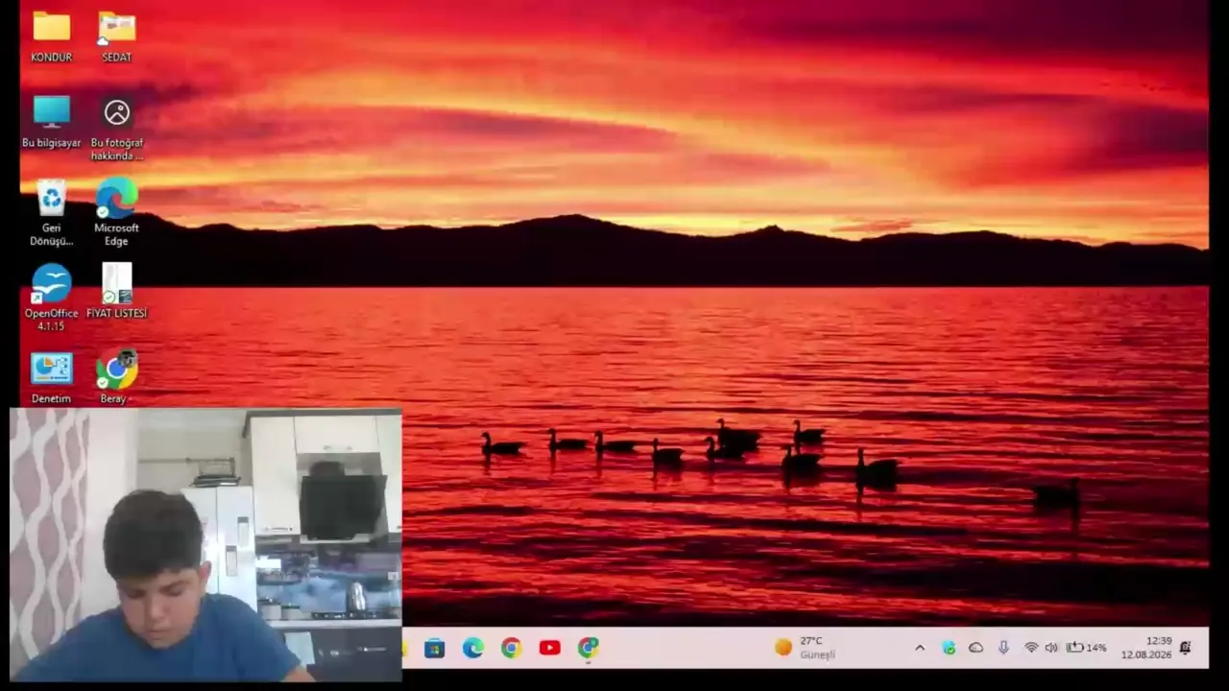The image size is (1229, 691).
Task: Open the volume speaker tray icon
Action: 1051,648
